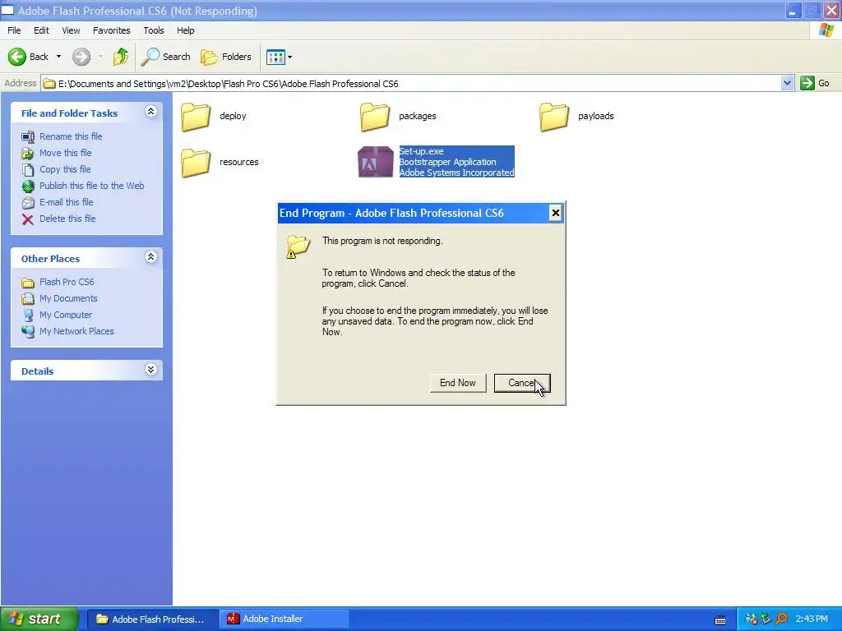The image size is (842, 631).
Task: Toggle the Folders pane button
Action: (225, 57)
